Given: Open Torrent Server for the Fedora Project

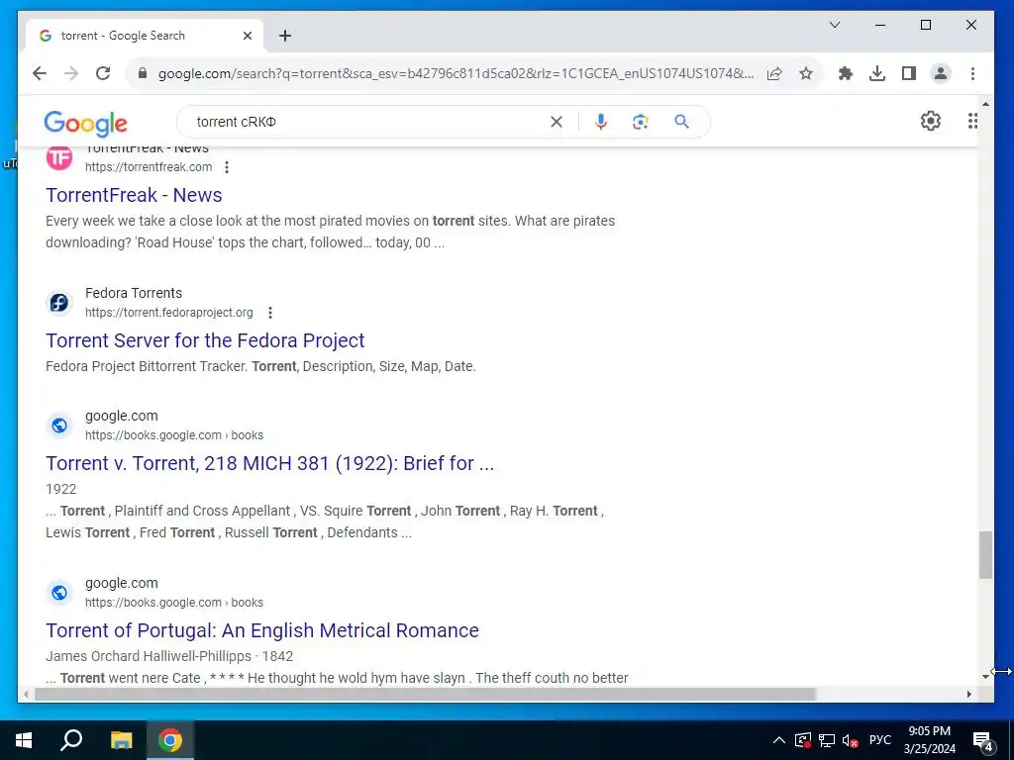Looking at the screenshot, I should coord(205,340).
